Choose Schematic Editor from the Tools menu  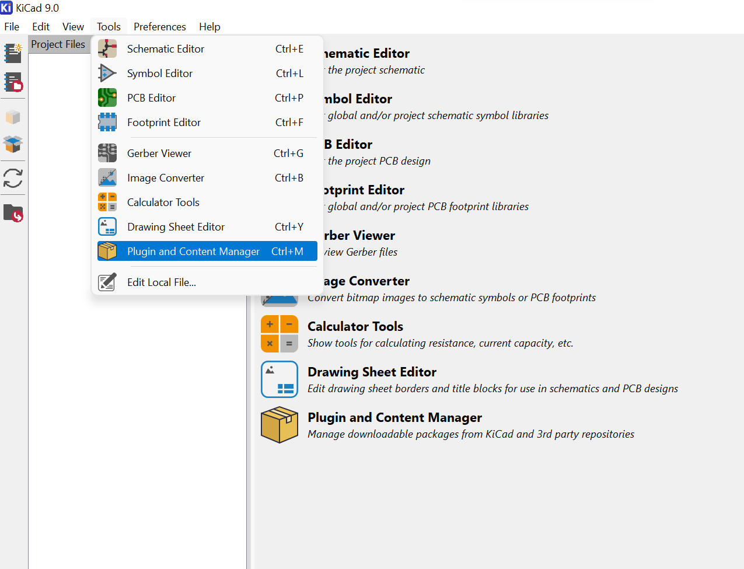pos(166,49)
